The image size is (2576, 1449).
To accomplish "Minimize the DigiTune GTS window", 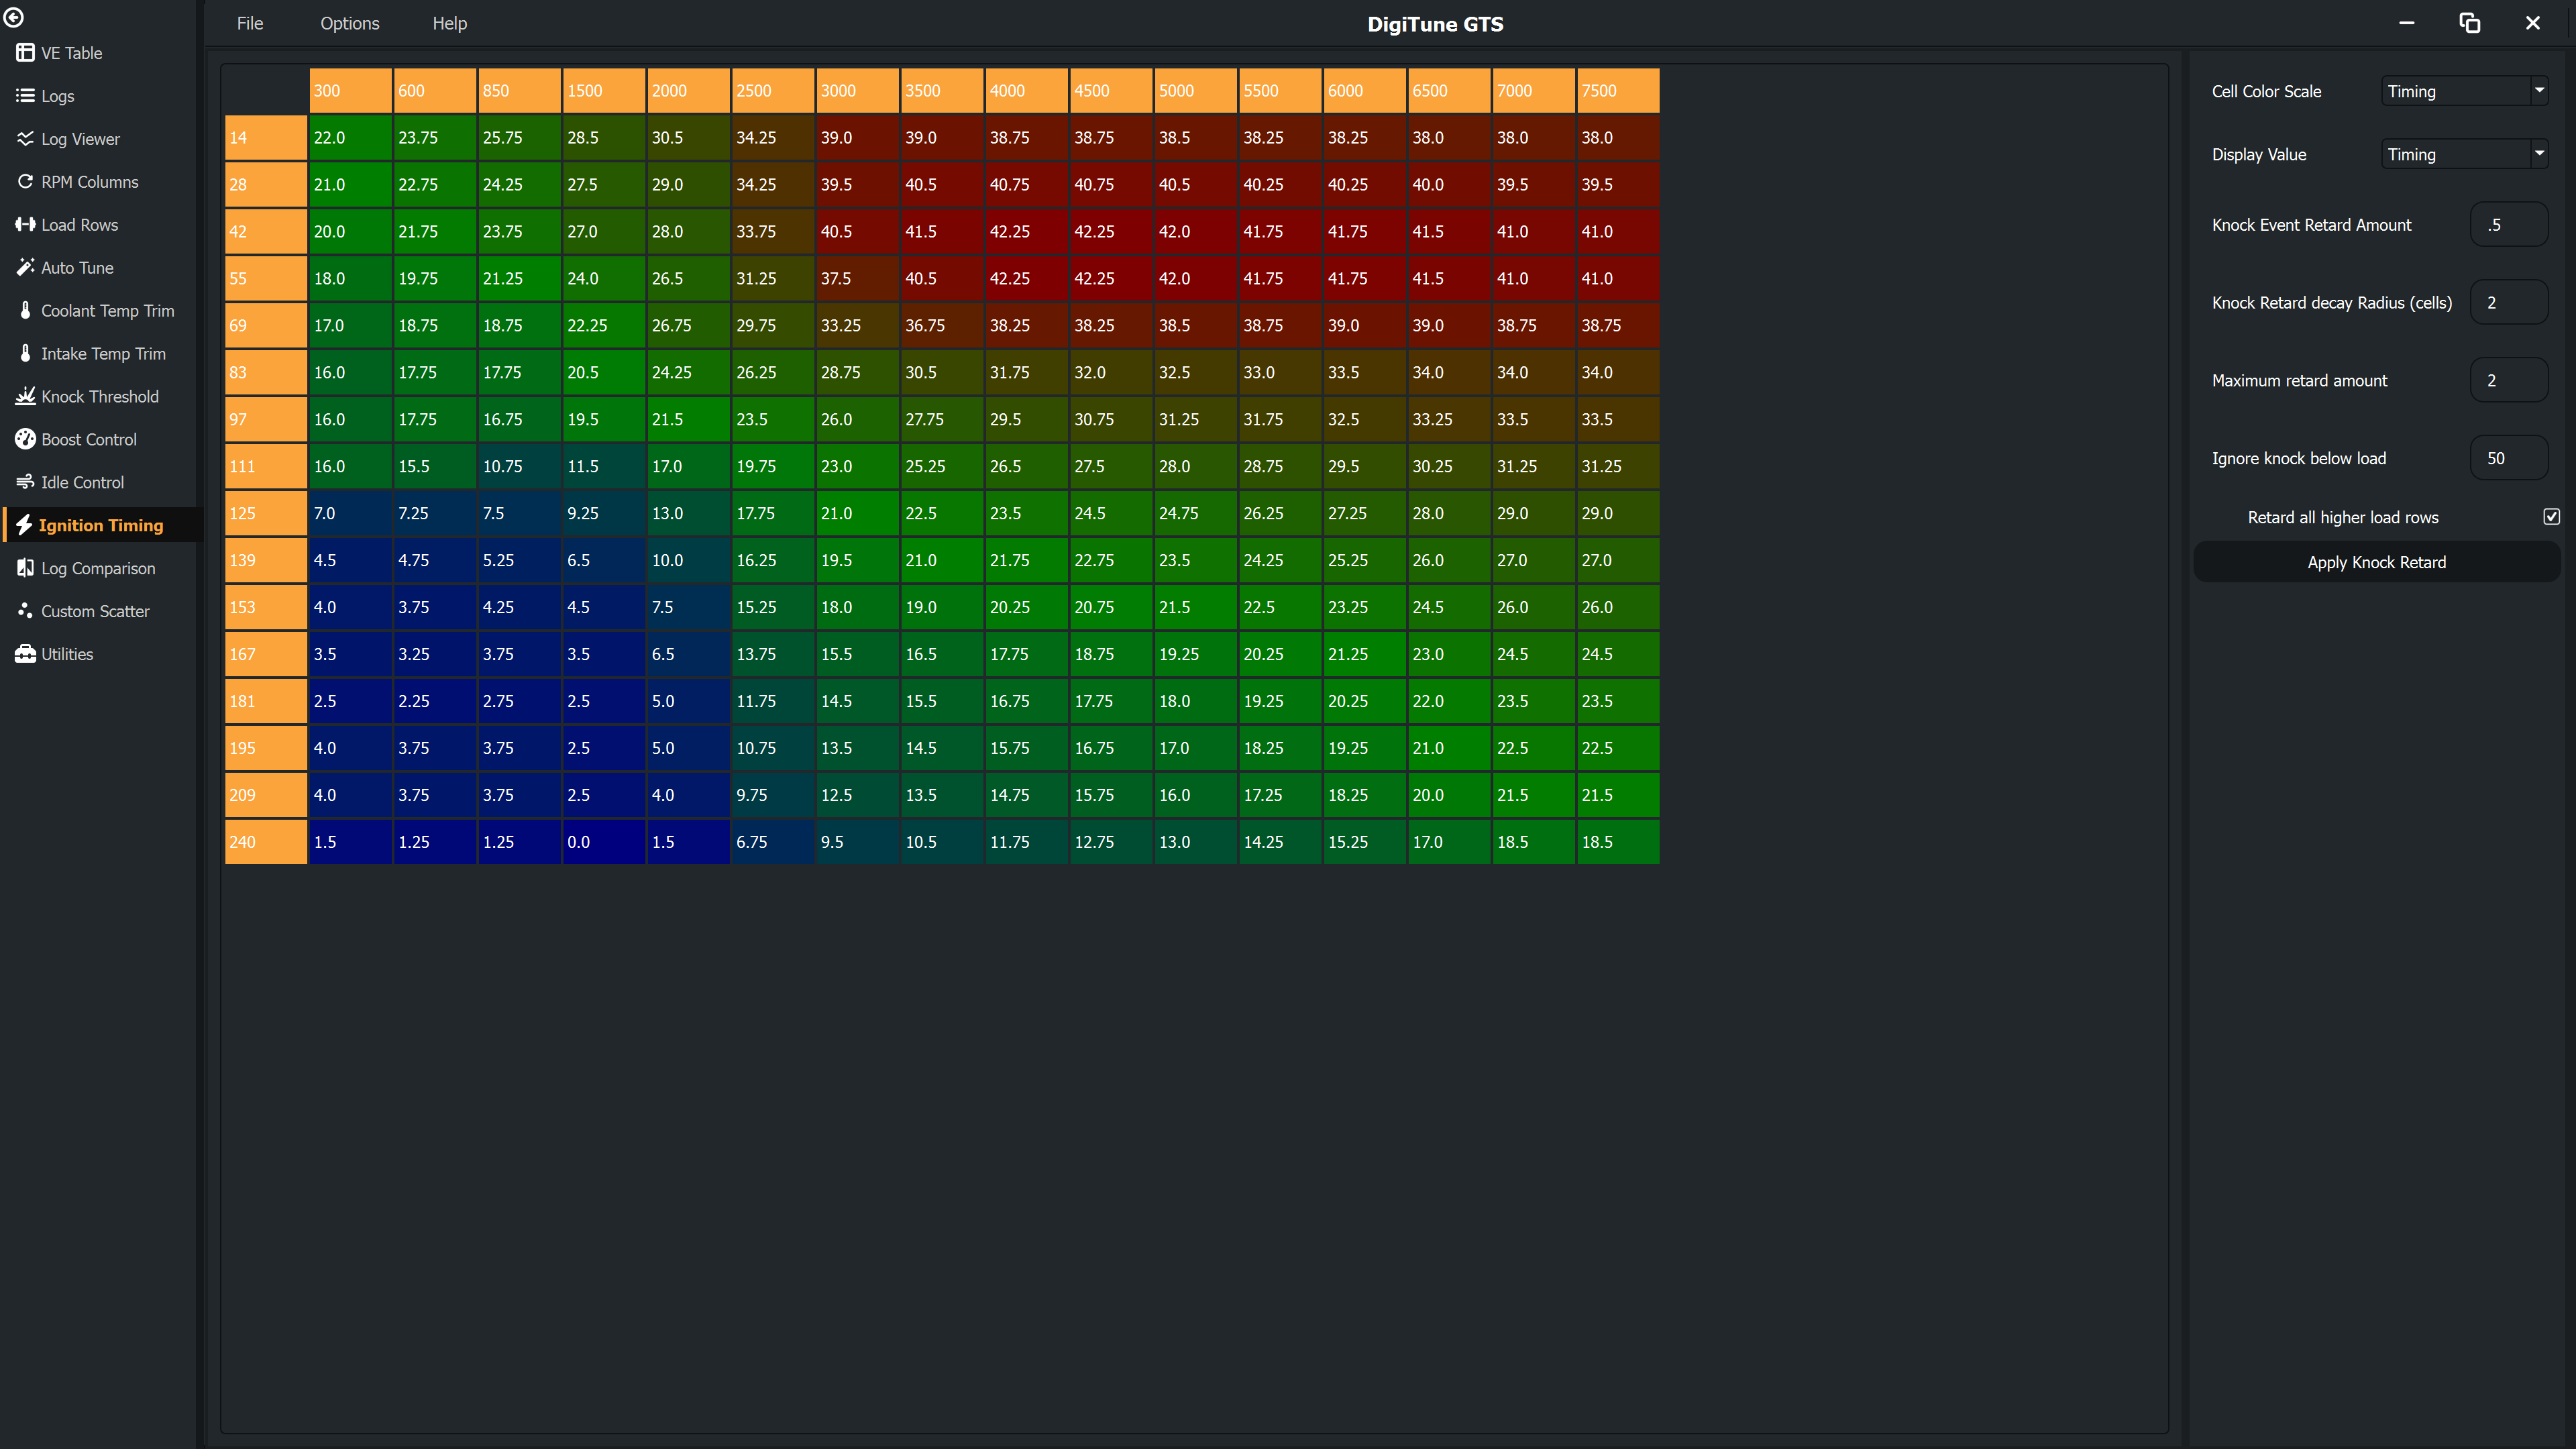I will [x=2407, y=22].
